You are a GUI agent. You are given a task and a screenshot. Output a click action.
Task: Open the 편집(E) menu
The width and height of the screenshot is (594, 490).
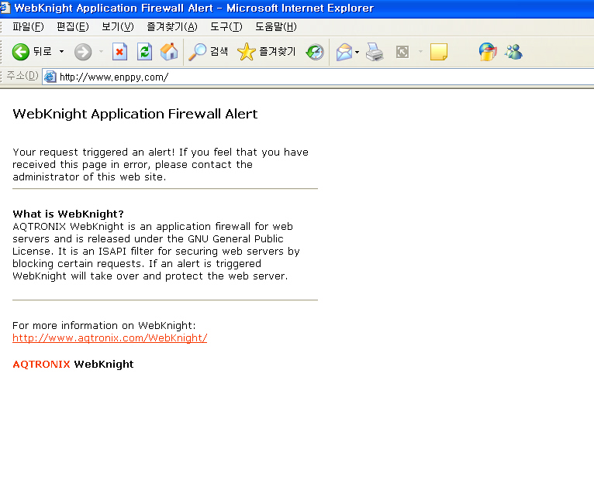coord(72,27)
